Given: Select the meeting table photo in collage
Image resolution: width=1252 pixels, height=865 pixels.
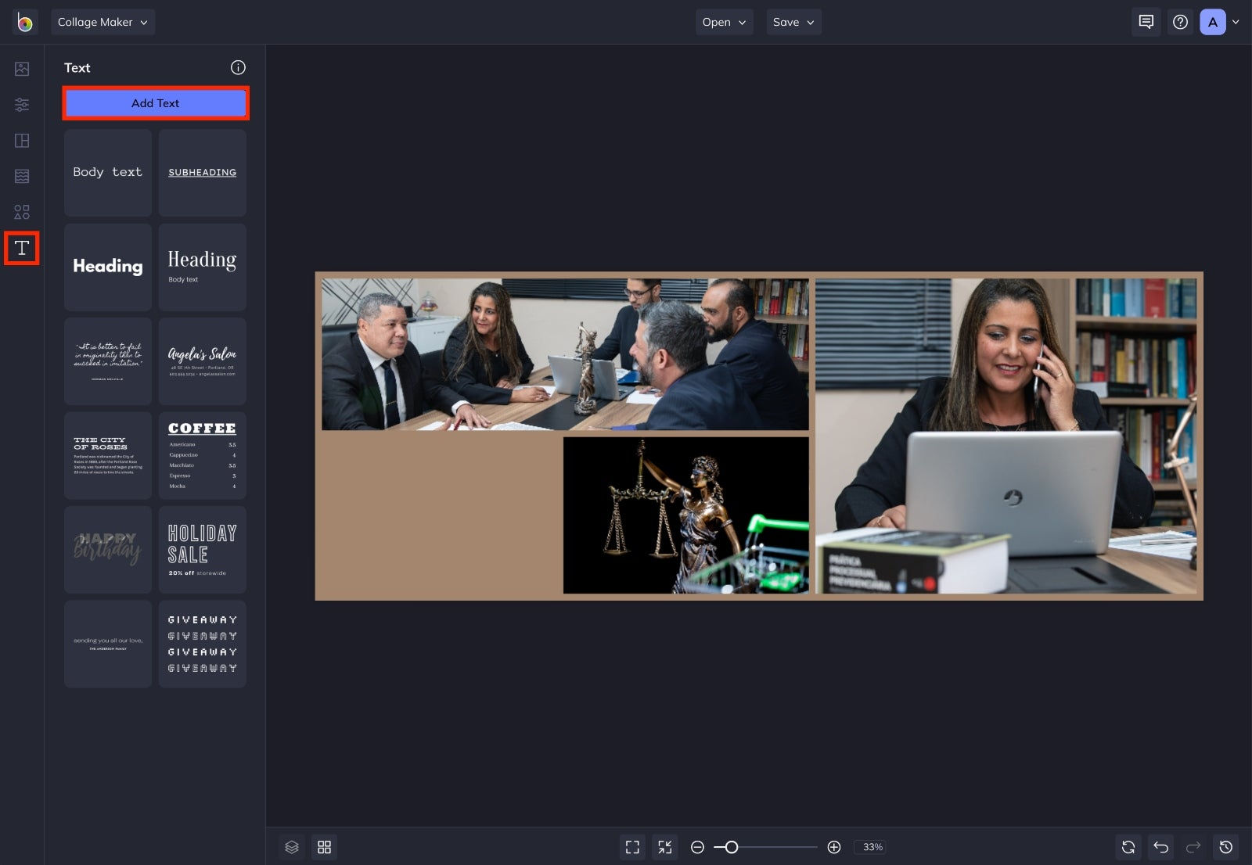Looking at the screenshot, I should pyautogui.click(x=565, y=354).
